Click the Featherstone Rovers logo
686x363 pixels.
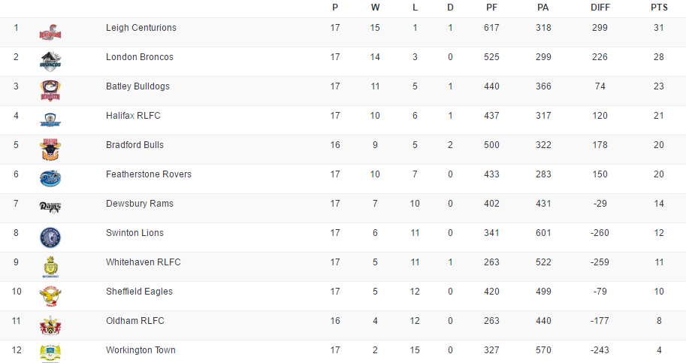click(50, 179)
